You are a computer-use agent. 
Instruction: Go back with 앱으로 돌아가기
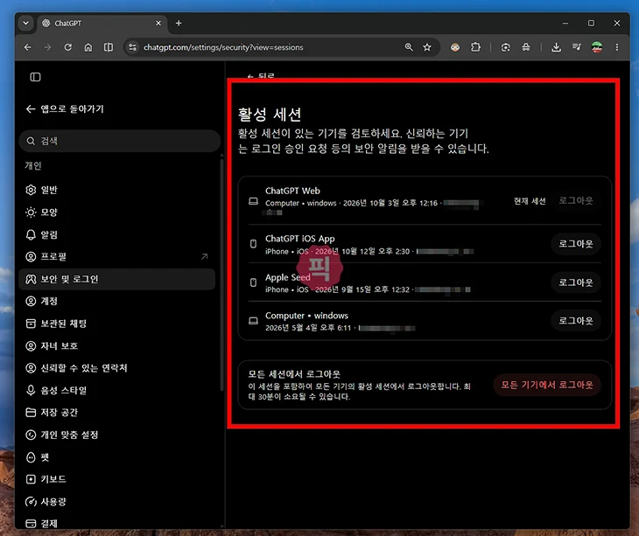[x=65, y=108]
